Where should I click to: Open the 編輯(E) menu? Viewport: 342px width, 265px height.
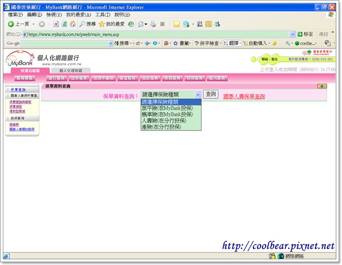coord(35,15)
